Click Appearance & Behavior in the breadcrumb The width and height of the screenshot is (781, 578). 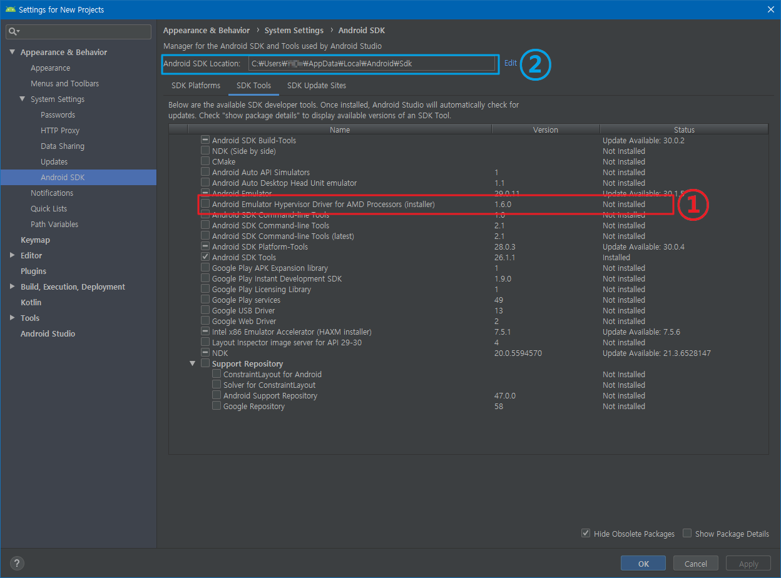(207, 30)
